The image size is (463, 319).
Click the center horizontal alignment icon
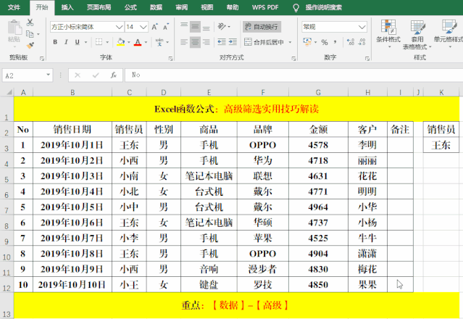coord(195,42)
